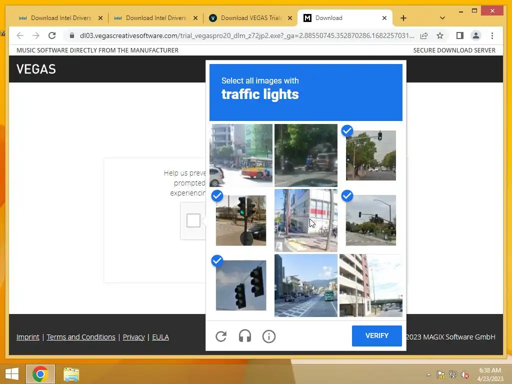This screenshot has width=512, height=384.
Task: Deselect the intersection with overhead signal tile
Action: coord(371,220)
